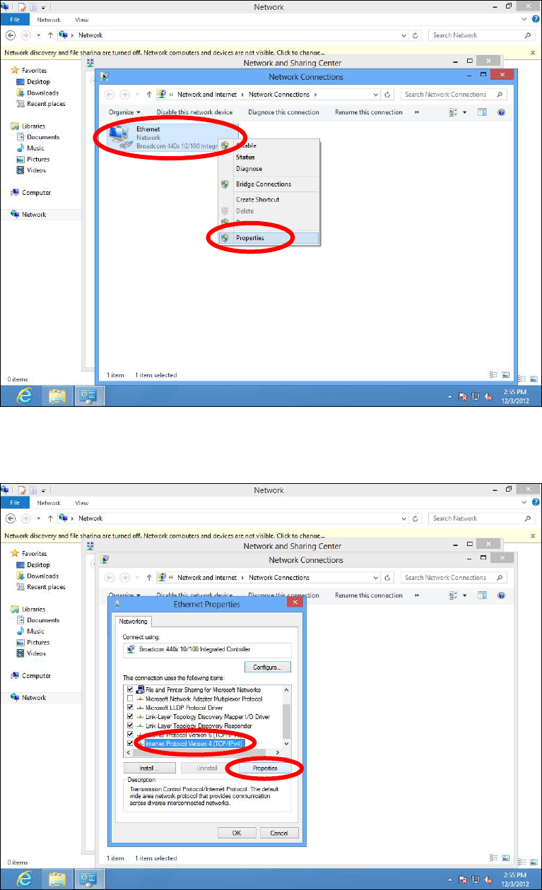Toggle Link-Layer Topology Discovery Mapper I/O Driver checkbox
The image size is (542, 890).
pyautogui.click(x=129, y=716)
